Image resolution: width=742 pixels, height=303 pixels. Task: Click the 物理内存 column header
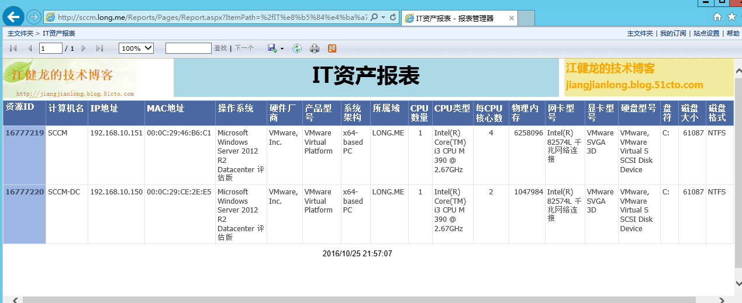(x=527, y=113)
